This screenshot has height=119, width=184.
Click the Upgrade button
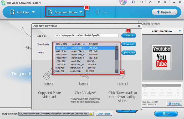tap(165, 12)
